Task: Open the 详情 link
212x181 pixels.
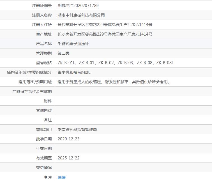Action: pyautogui.click(x=61, y=178)
